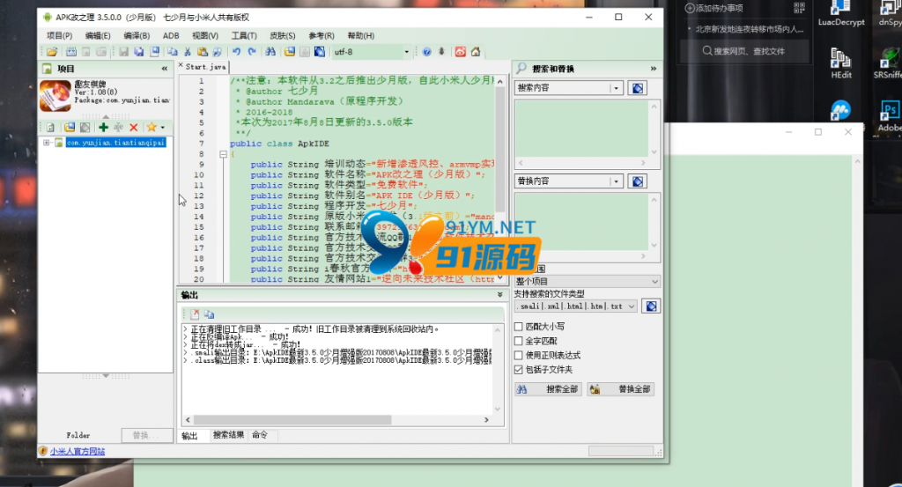The image size is (902, 487).
Task: Click the Copy icon in main toolbar
Action: point(172,52)
